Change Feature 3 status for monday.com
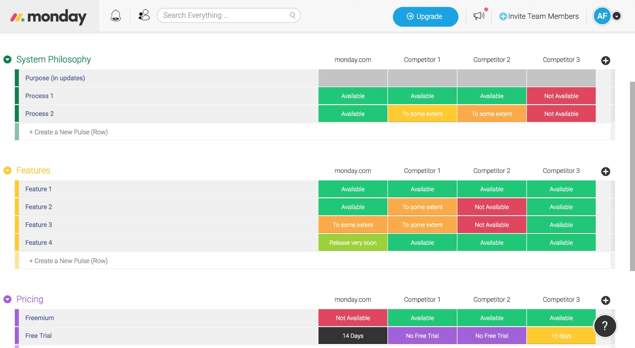Screen dimensions: 635x348 coord(353,225)
